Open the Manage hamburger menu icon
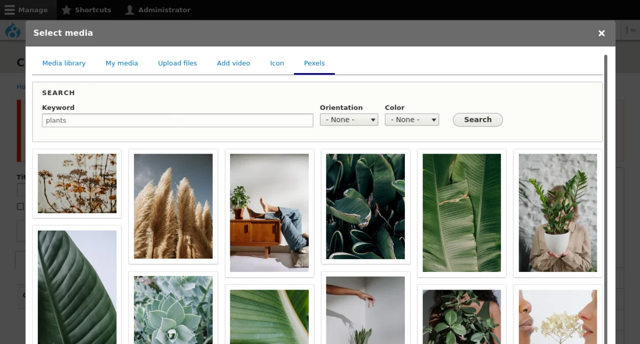This screenshot has width=640, height=344. tap(10, 10)
